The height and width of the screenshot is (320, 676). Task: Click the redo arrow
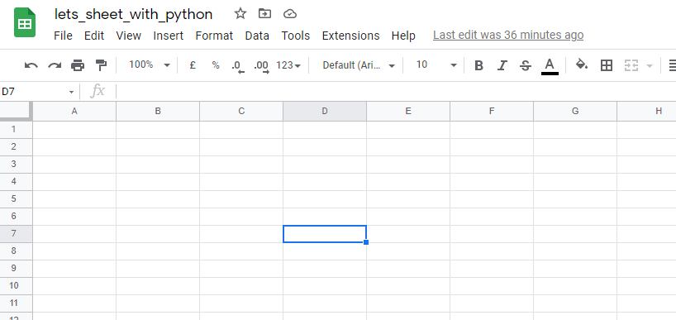click(55, 65)
